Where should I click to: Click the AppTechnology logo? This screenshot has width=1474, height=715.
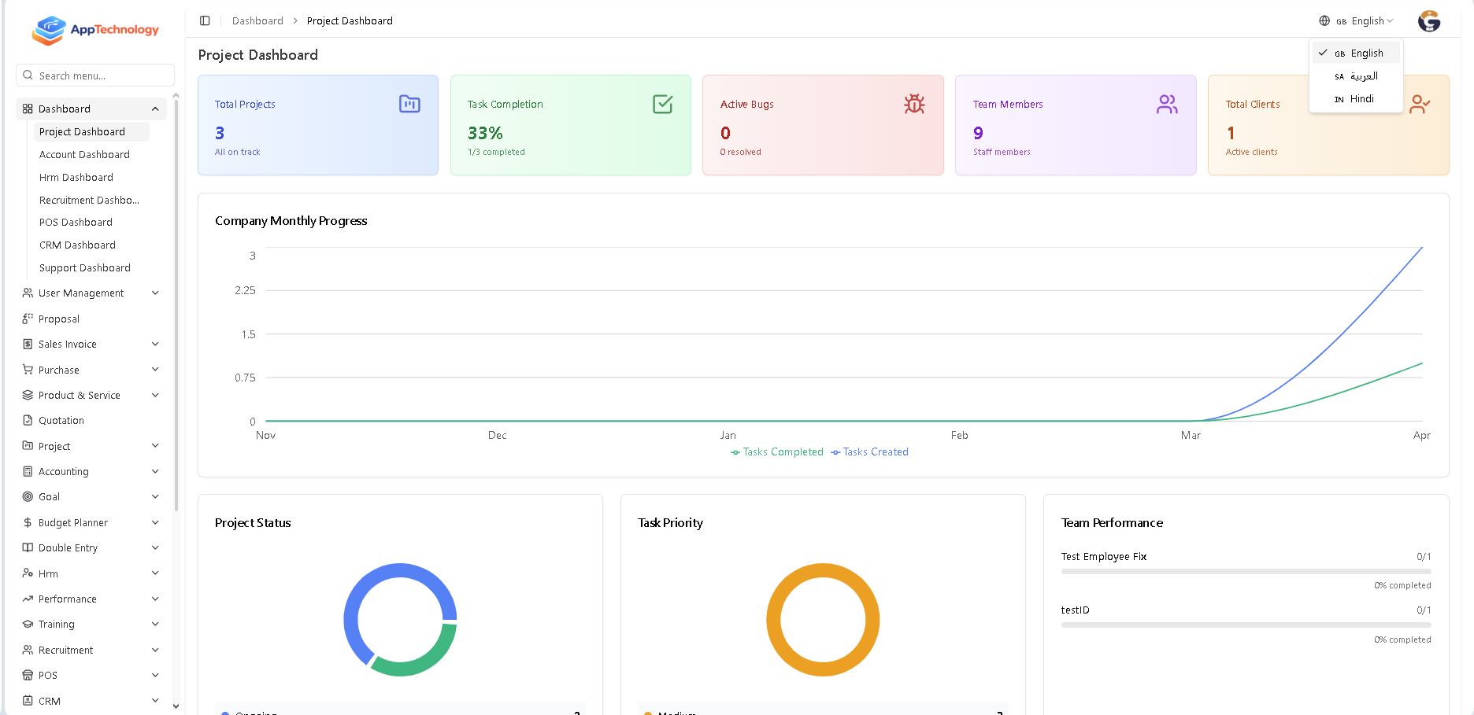pos(95,30)
